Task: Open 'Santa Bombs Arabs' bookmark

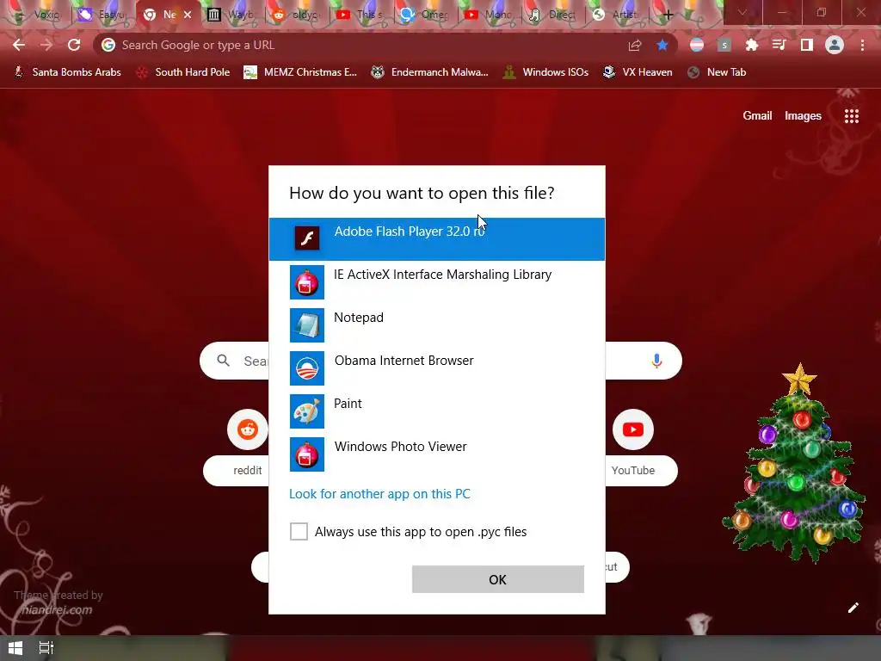Action: [x=68, y=72]
